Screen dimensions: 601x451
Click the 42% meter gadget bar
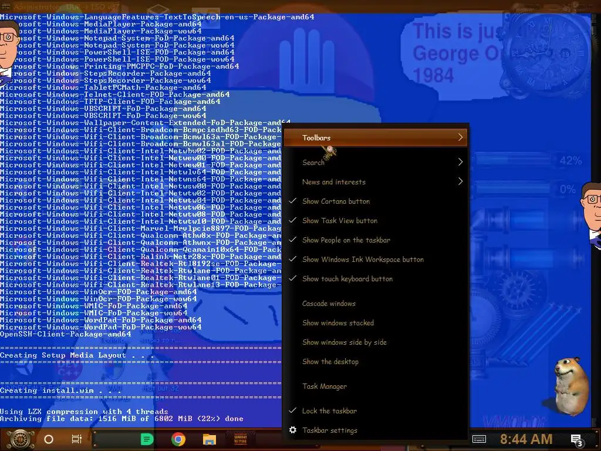[513, 160]
